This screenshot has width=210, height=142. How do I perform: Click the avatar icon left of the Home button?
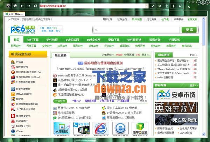(8, 6)
